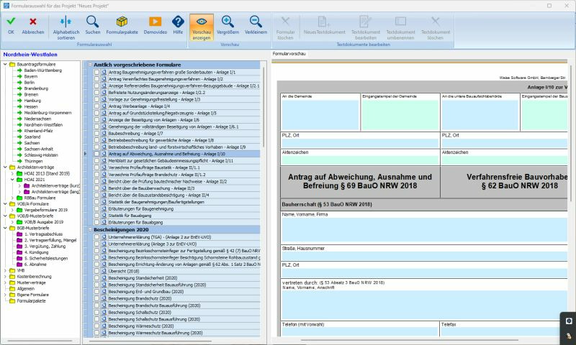Check Vorlage zur Genehmigungsfreistellung box

(x=96, y=99)
